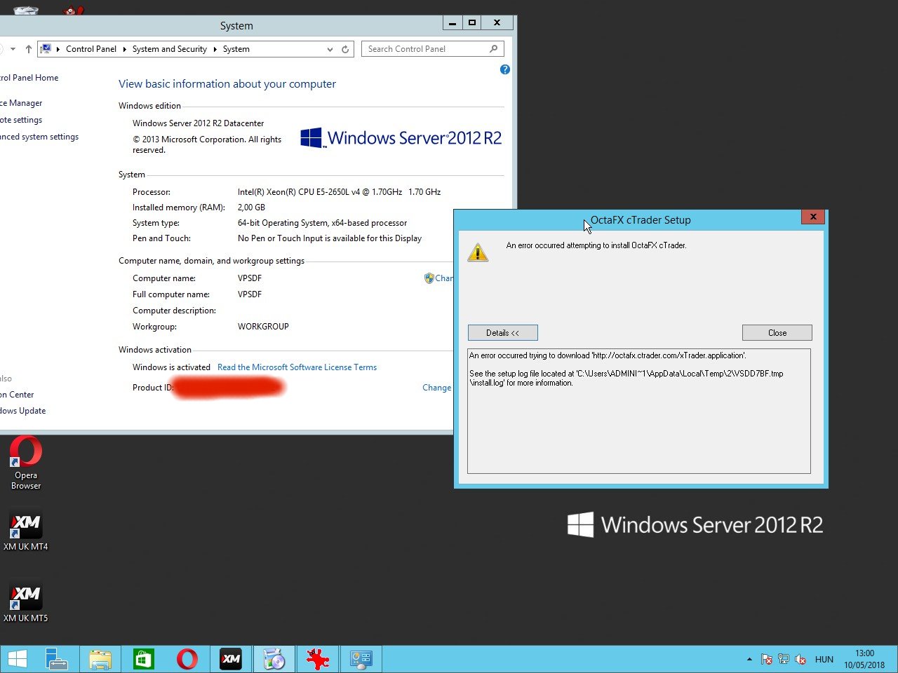Maximize the System window
898x673 pixels.
click(x=472, y=22)
